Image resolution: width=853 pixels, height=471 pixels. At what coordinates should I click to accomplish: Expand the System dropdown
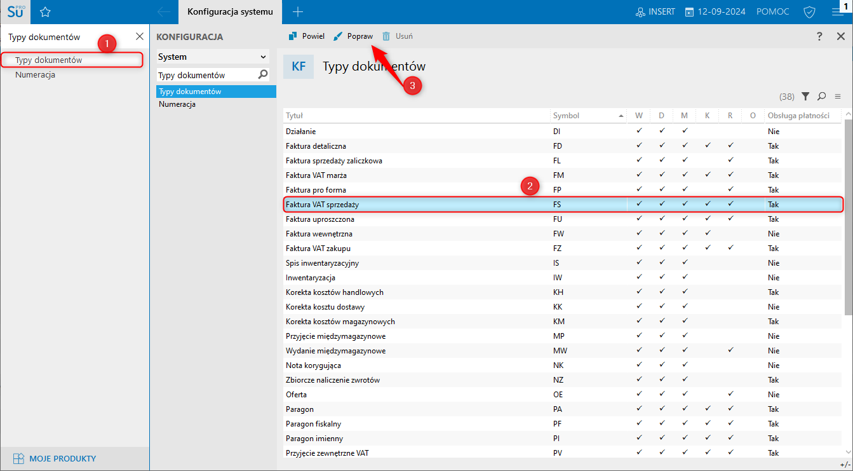pyautogui.click(x=213, y=57)
